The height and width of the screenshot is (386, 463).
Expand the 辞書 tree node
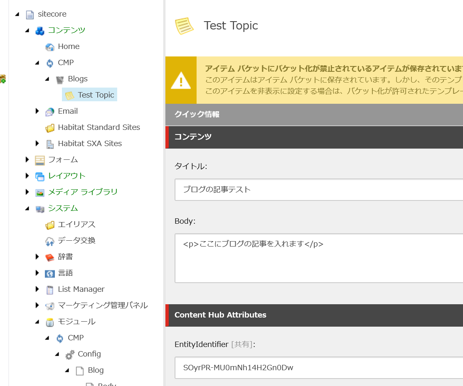click(37, 257)
